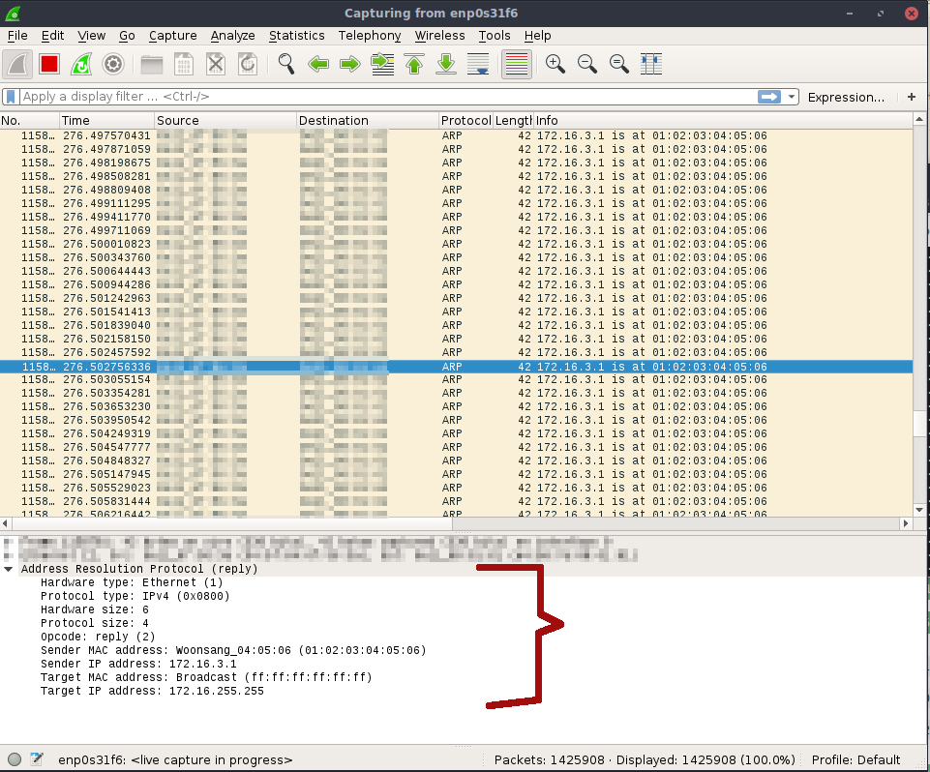
Task: Click the open capture file folder icon
Action: [x=152, y=64]
